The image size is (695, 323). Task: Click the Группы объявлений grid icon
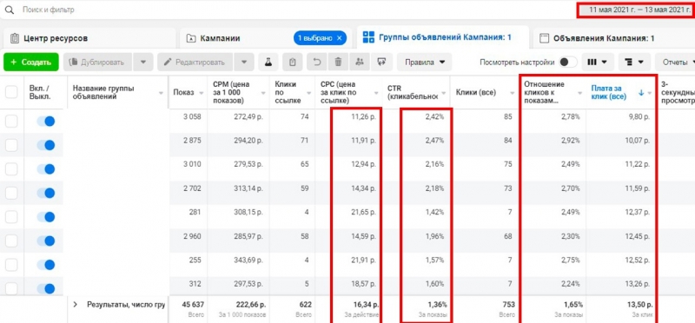(368, 37)
